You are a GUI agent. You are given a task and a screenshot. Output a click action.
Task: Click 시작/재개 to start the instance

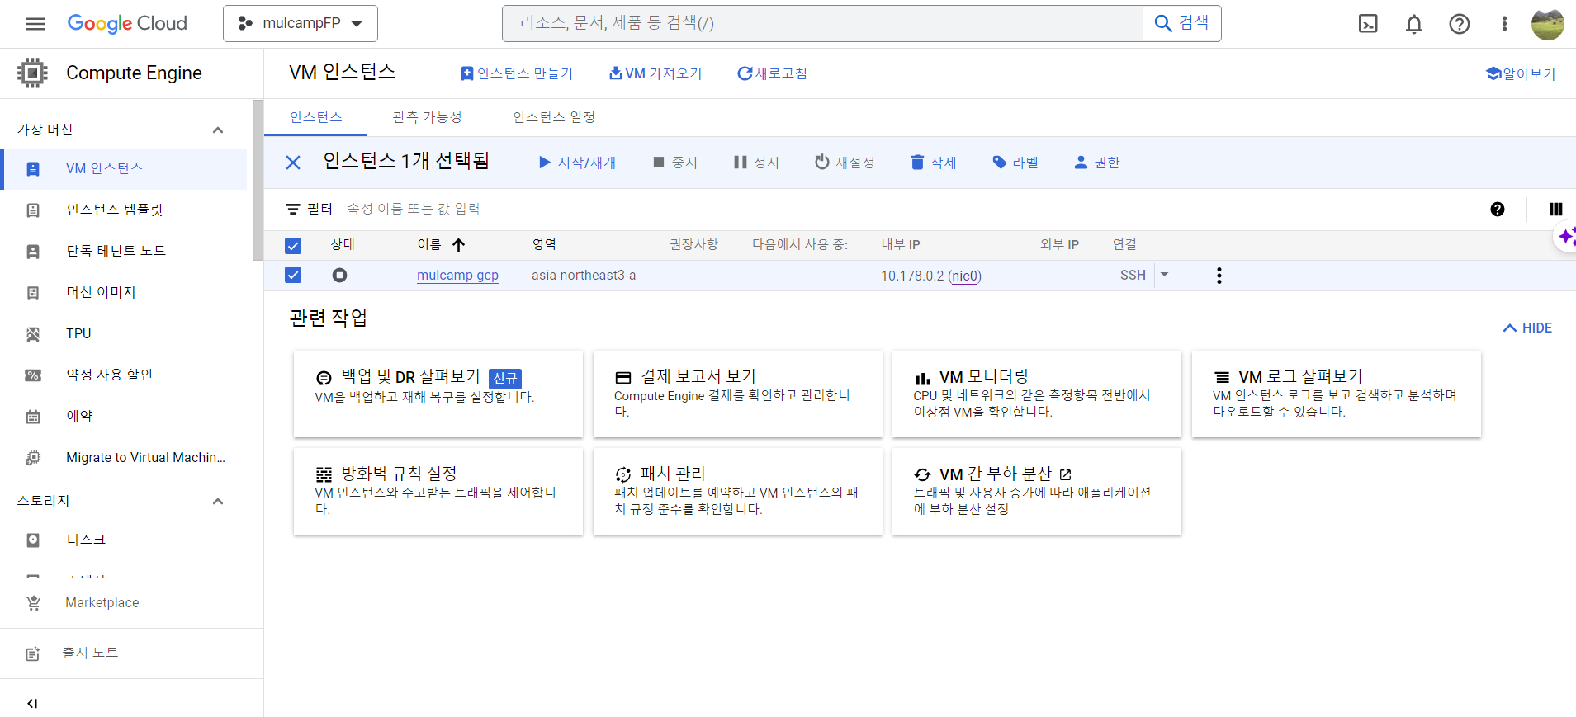[x=577, y=163]
